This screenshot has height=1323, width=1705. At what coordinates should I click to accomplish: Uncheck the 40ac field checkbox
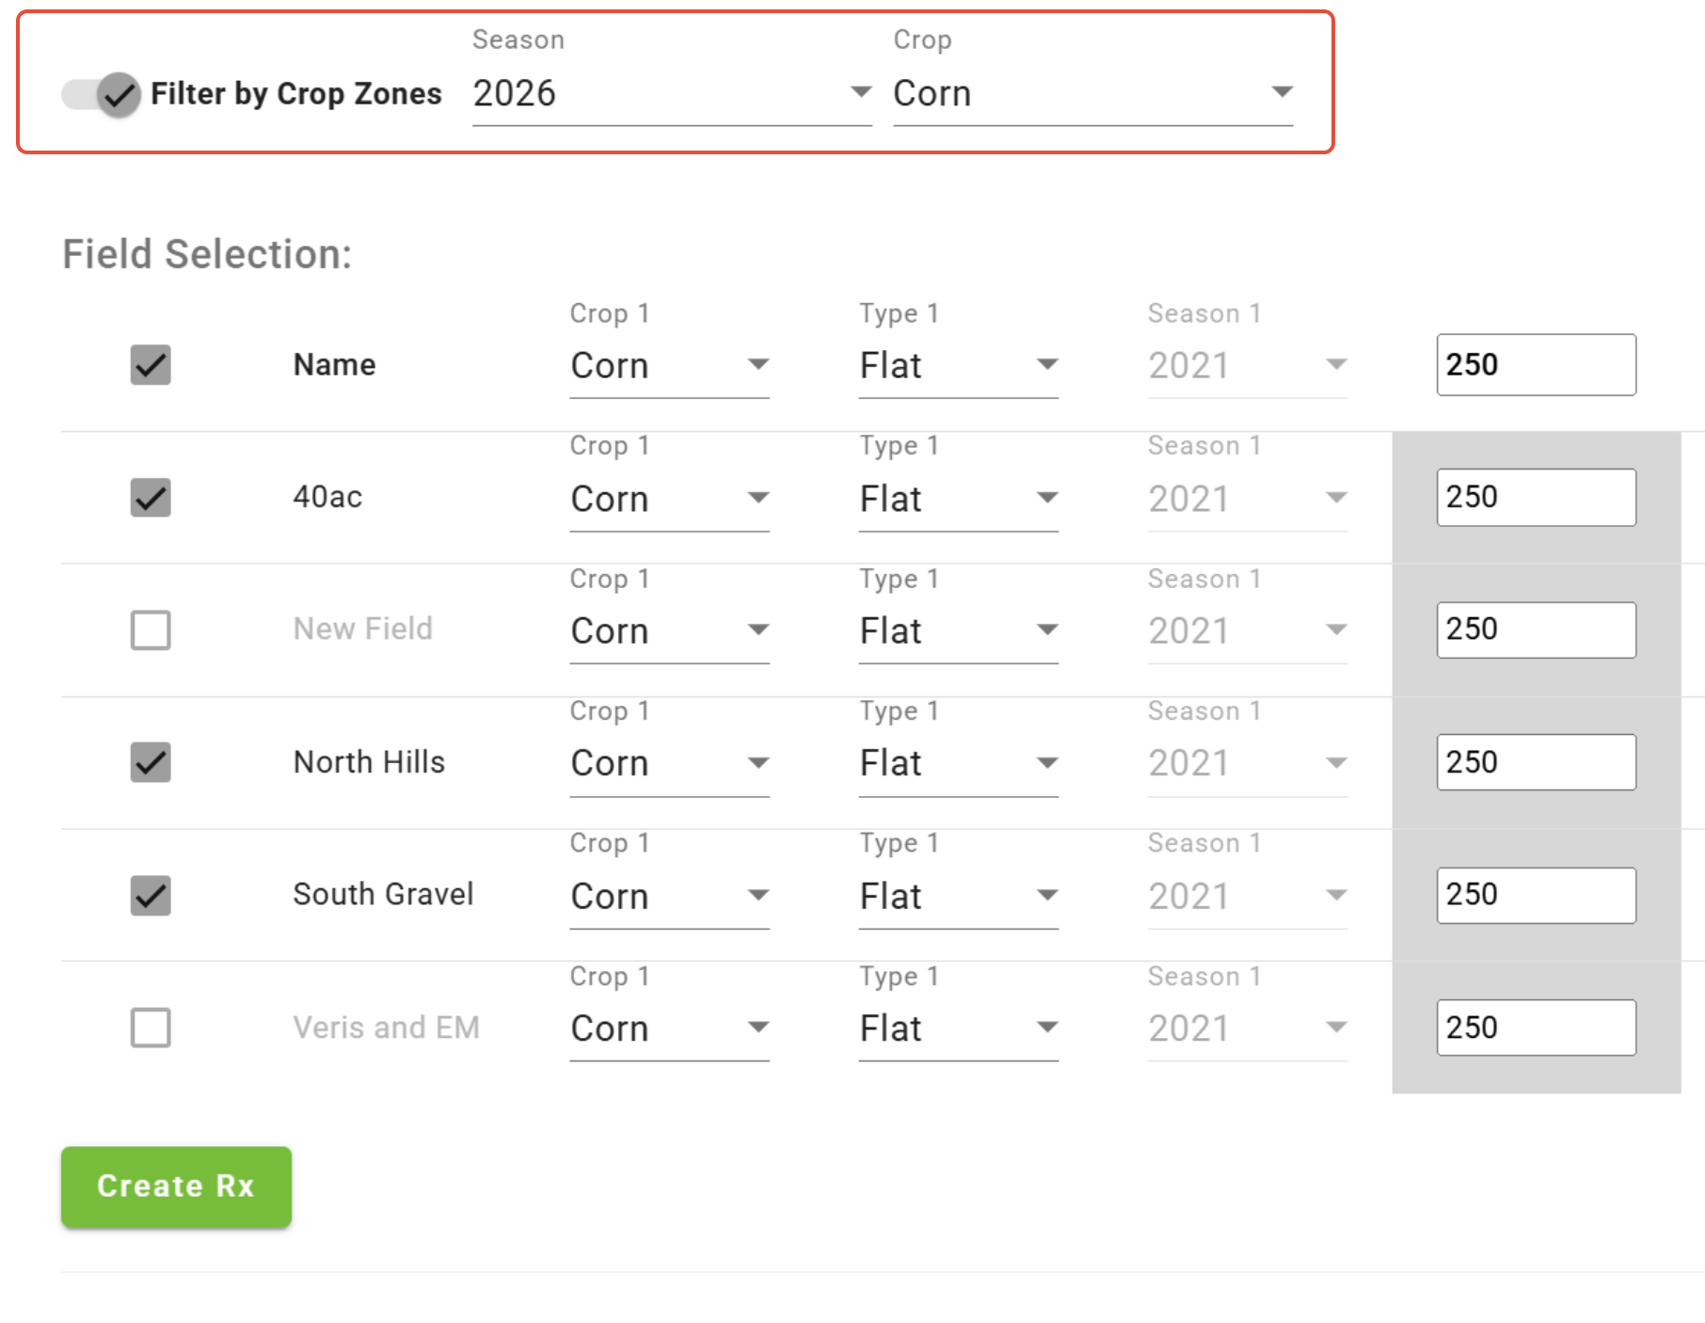(x=151, y=498)
